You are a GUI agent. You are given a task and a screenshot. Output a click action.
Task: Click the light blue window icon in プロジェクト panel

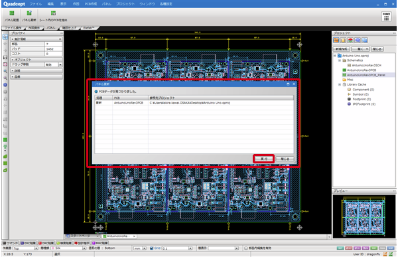coord(364,41)
